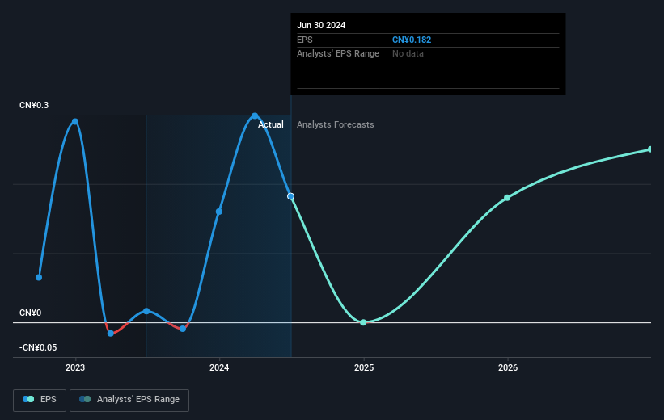664x420 pixels.
Task: Click the last forecast point at right edge
Action: point(650,149)
